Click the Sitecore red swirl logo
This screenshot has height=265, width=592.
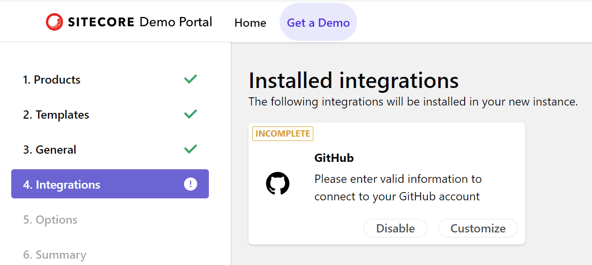tap(54, 22)
